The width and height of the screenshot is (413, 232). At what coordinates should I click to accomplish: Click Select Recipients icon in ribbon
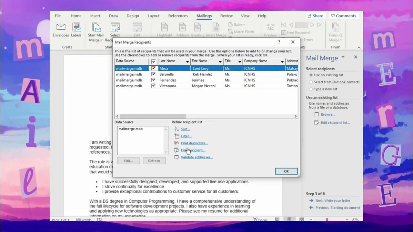pos(115,27)
